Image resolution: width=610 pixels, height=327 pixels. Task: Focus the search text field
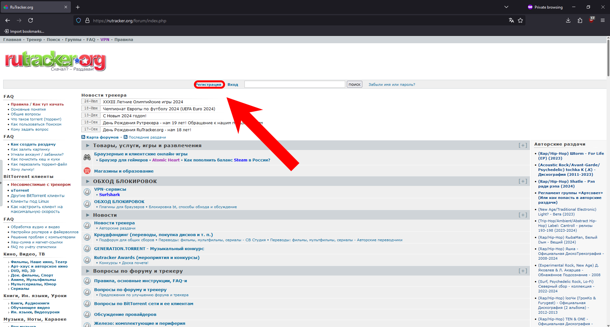tap(295, 84)
